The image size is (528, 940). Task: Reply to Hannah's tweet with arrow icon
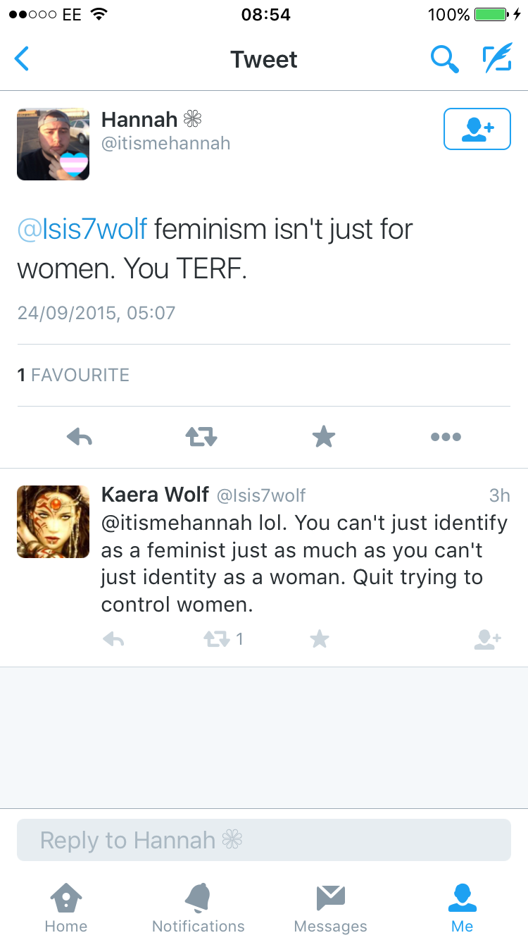click(x=80, y=438)
